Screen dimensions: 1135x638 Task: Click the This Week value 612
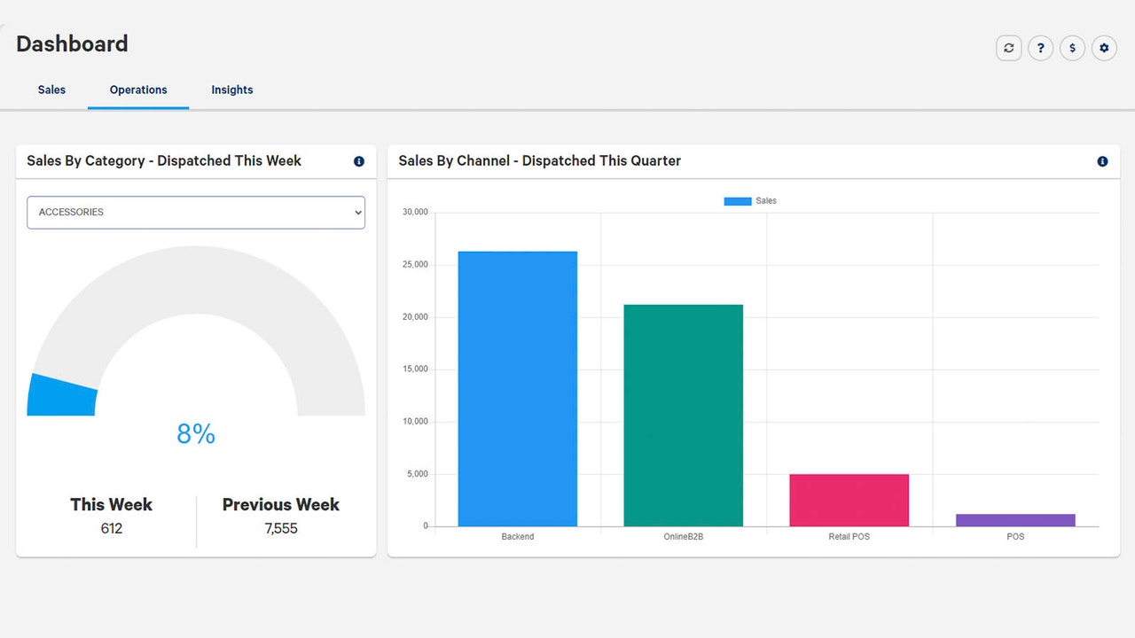[x=110, y=528]
